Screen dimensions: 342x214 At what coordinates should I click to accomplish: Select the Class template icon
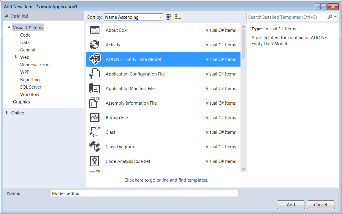tap(95, 132)
